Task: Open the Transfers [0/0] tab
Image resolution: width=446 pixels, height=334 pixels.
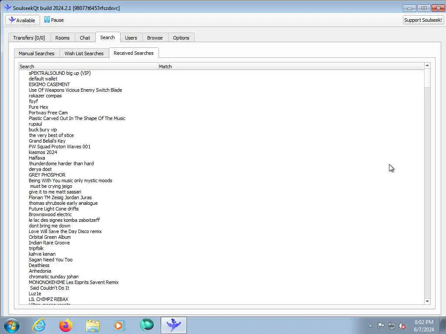Action: (x=29, y=38)
